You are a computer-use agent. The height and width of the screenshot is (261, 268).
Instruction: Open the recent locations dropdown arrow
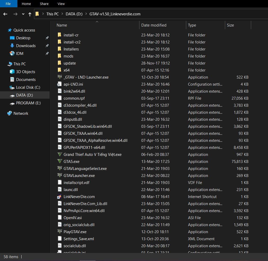tap(23, 14)
